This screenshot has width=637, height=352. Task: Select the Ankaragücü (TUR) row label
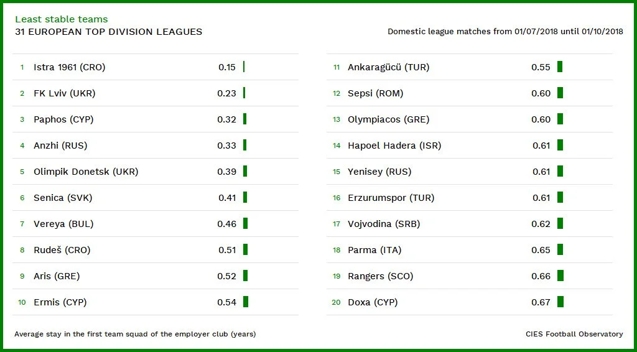click(x=388, y=67)
